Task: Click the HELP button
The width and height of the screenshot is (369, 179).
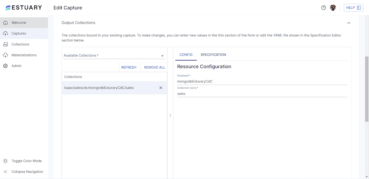Action: point(354,8)
